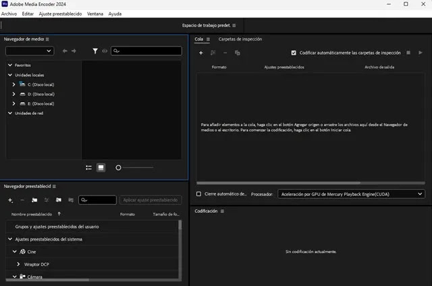432x286 pixels.
Task: Collapse Ajustes preestablecidos del sistema
Action: 10,239
